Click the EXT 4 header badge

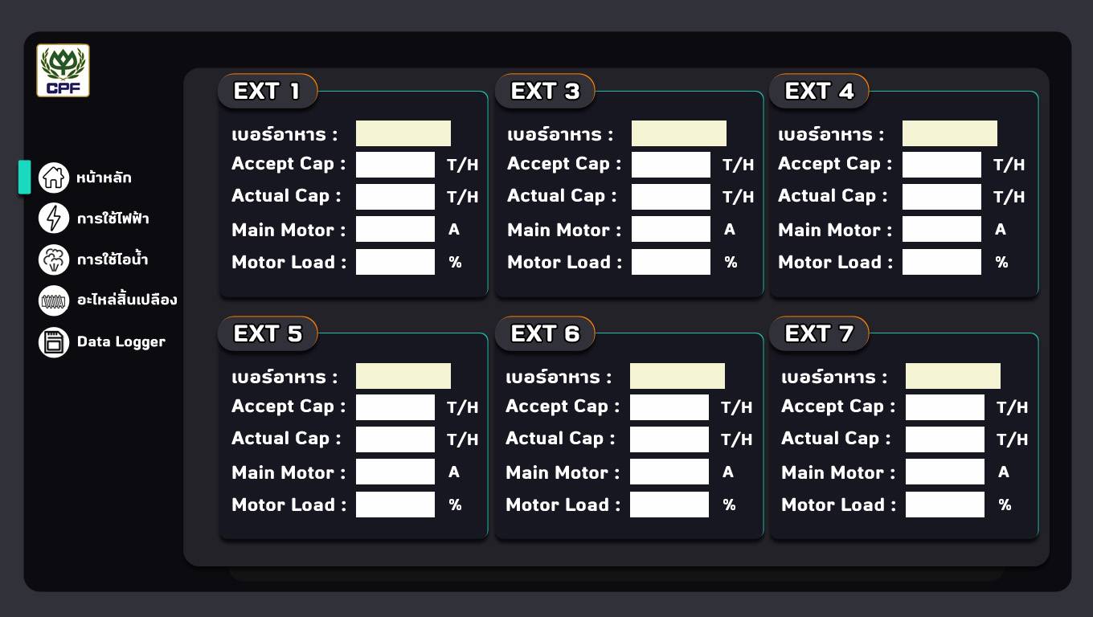tap(819, 91)
